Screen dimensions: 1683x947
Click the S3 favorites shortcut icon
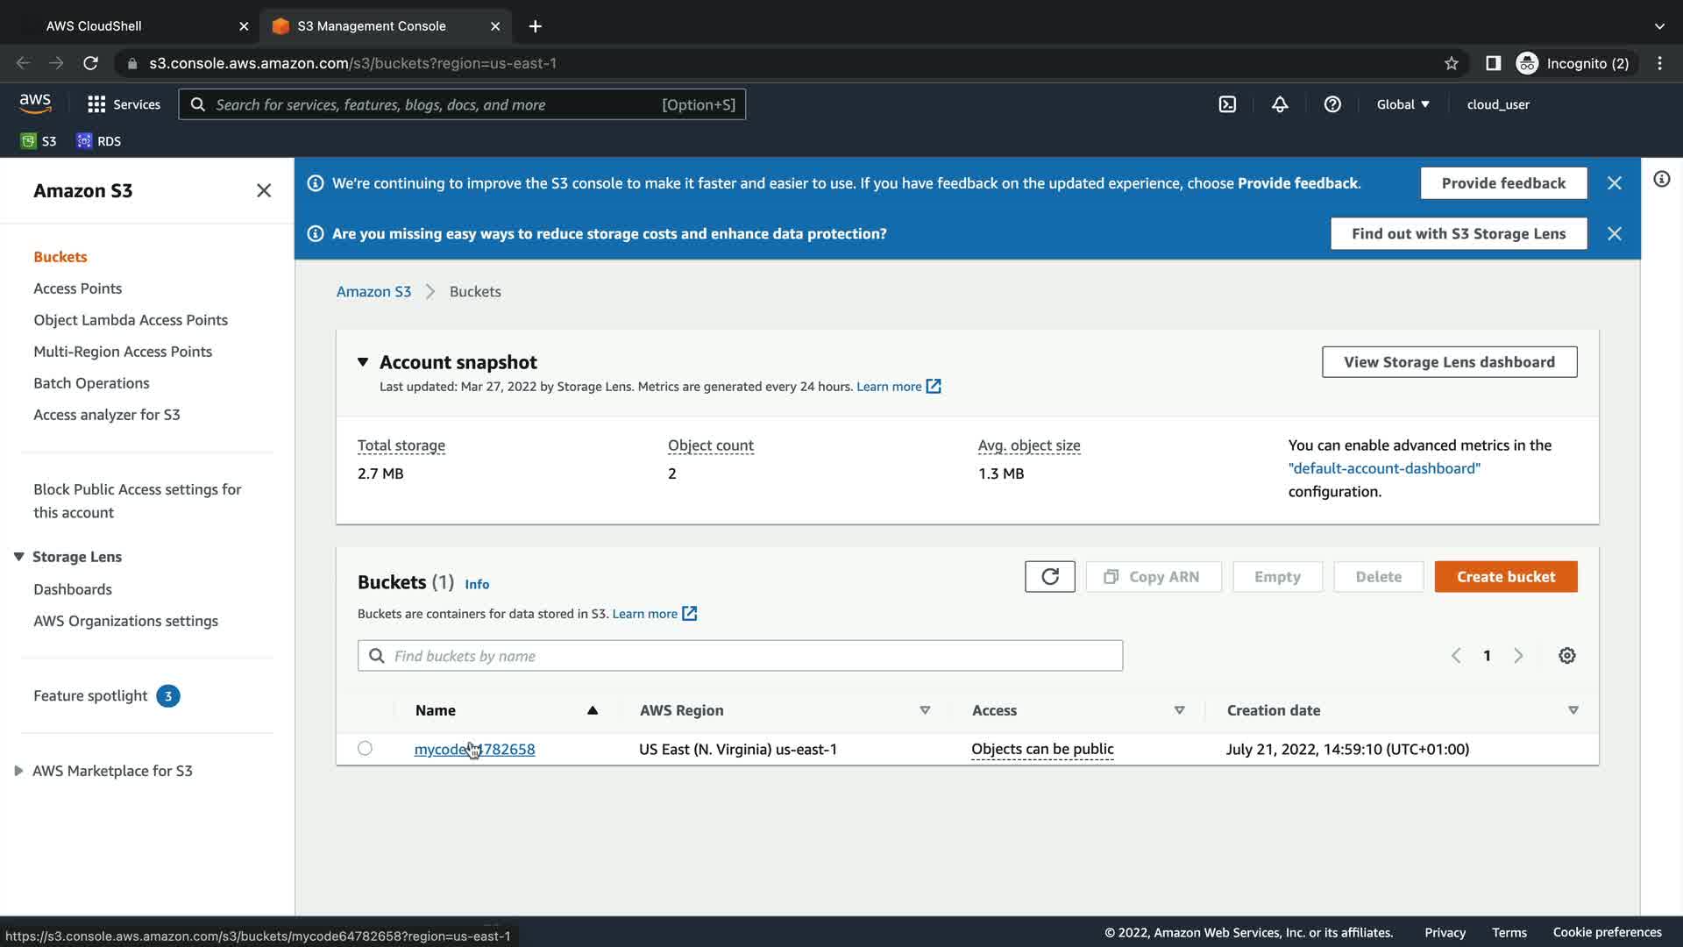[x=29, y=141]
